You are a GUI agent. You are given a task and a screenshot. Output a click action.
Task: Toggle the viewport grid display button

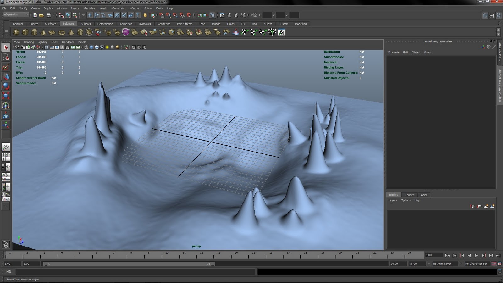47,47
